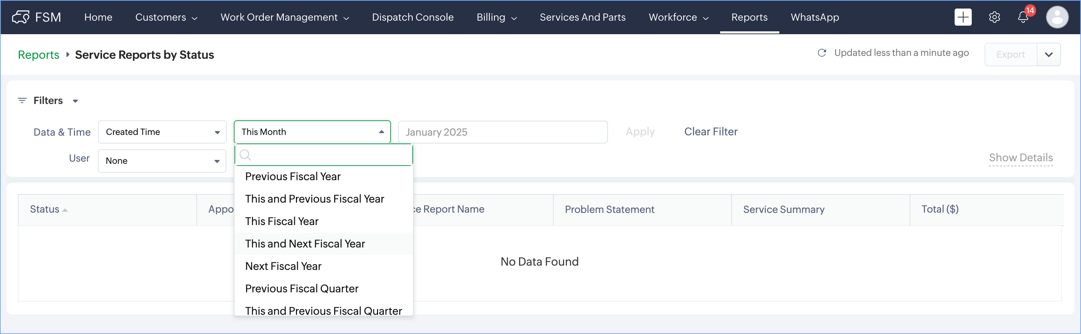1081x334 pixels.
Task: Select This Fiscal Year option
Action: 282,221
